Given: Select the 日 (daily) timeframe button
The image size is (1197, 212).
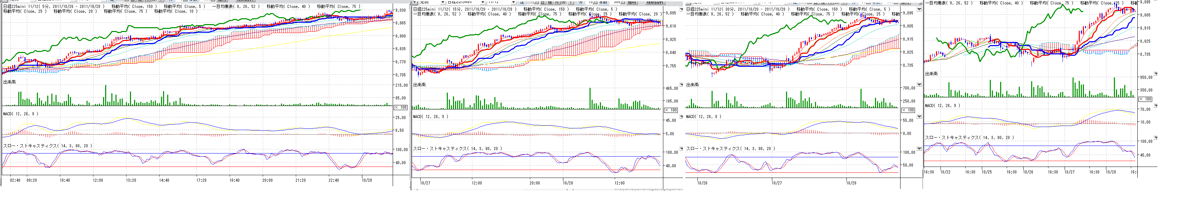Looking at the screenshot, I should click(543, 2).
